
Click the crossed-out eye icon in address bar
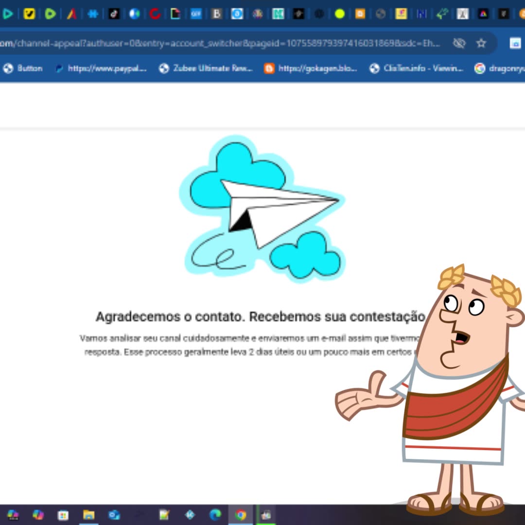point(459,43)
